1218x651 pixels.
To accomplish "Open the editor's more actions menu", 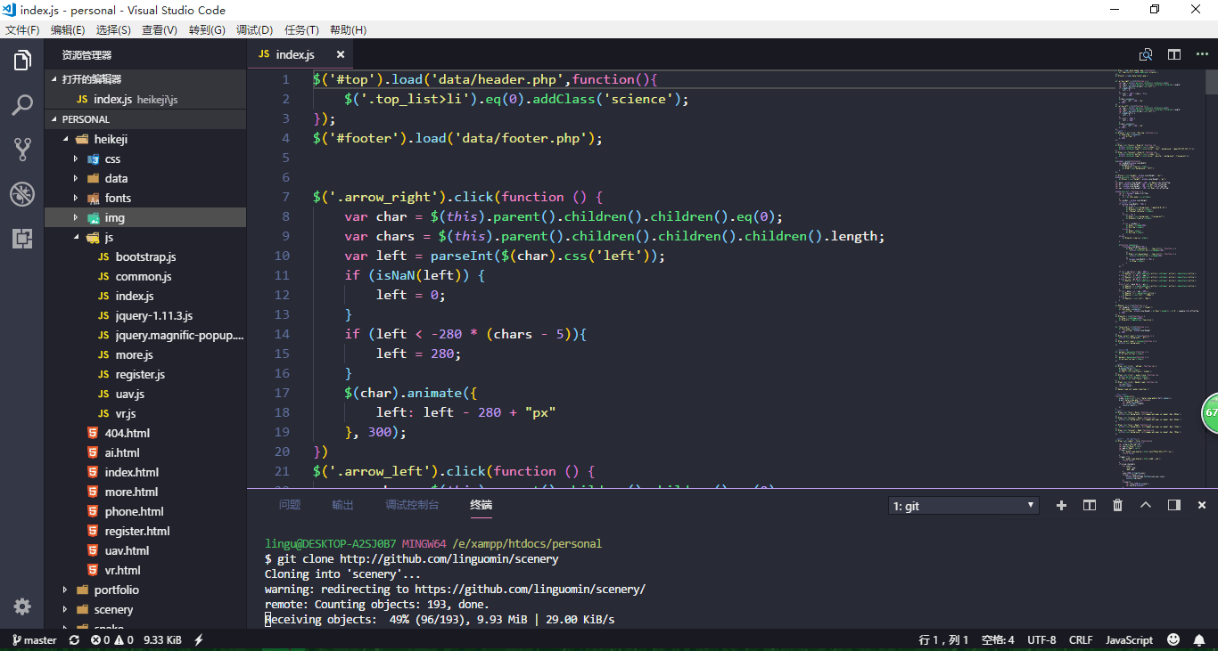I will (x=1201, y=54).
